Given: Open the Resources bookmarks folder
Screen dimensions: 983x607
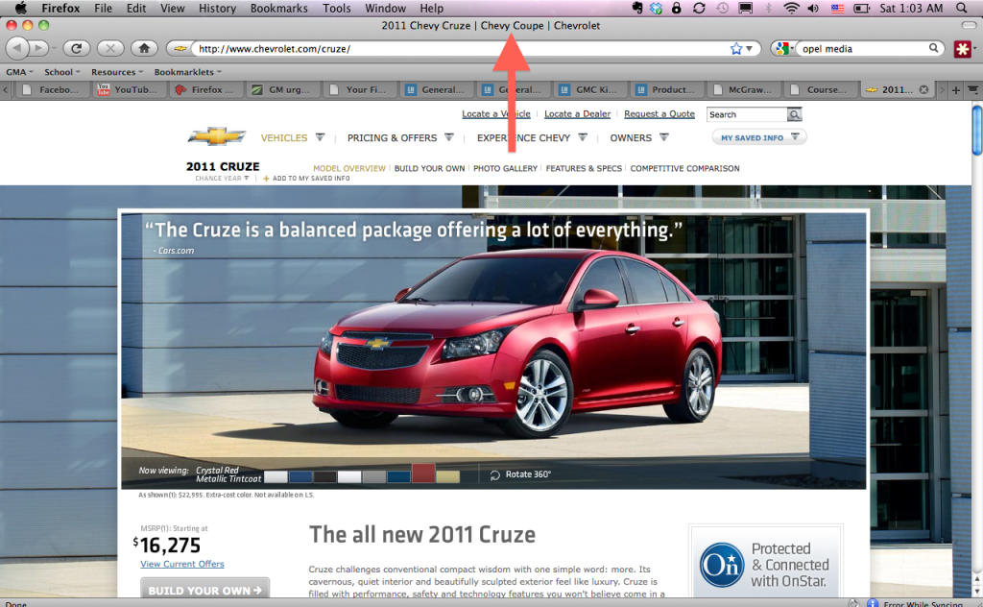Looking at the screenshot, I should tap(117, 71).
